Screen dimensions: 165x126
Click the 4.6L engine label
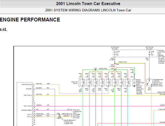coord(4,30)
